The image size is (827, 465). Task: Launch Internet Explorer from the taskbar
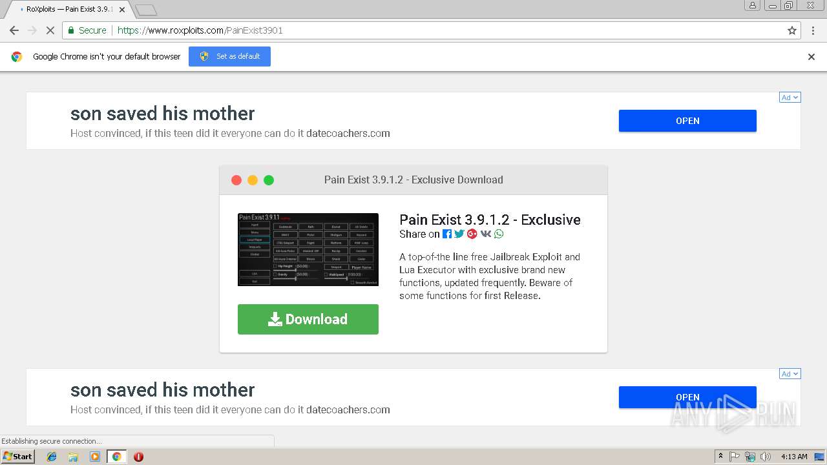click(52, 457)
